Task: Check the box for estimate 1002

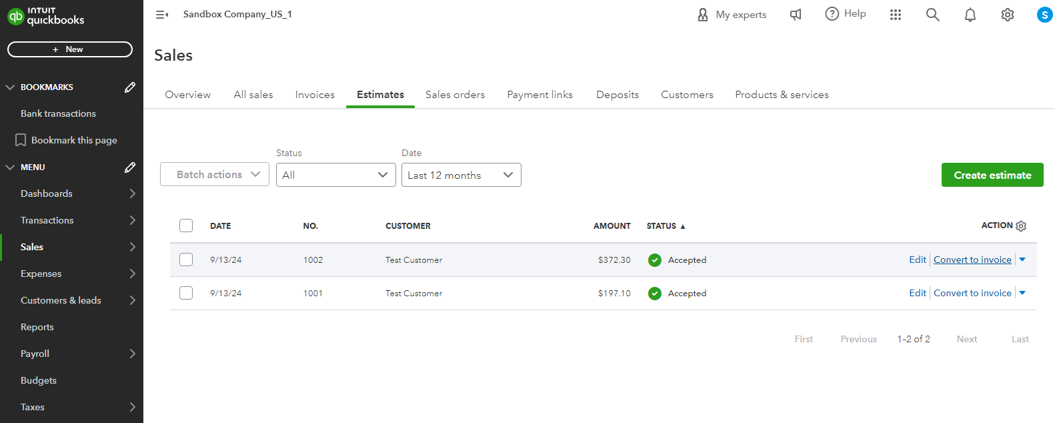Action: click(x=186, y=260)
